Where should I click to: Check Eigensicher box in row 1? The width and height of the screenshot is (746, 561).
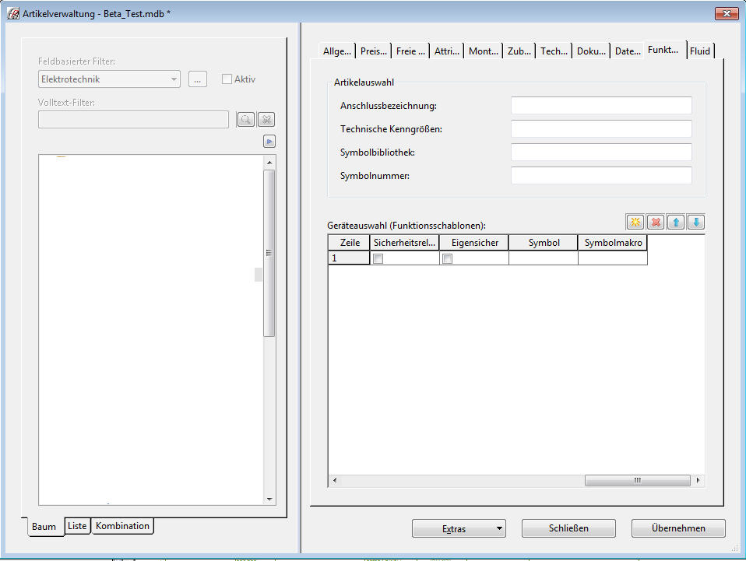pyautogui.click(x=447, y=258)
